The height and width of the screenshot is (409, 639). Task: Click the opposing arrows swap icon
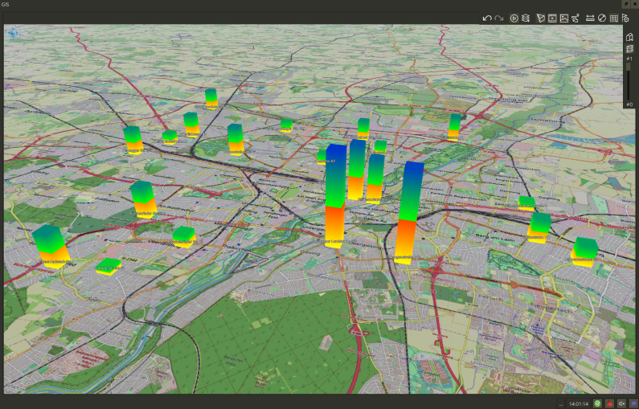point(591,18)
